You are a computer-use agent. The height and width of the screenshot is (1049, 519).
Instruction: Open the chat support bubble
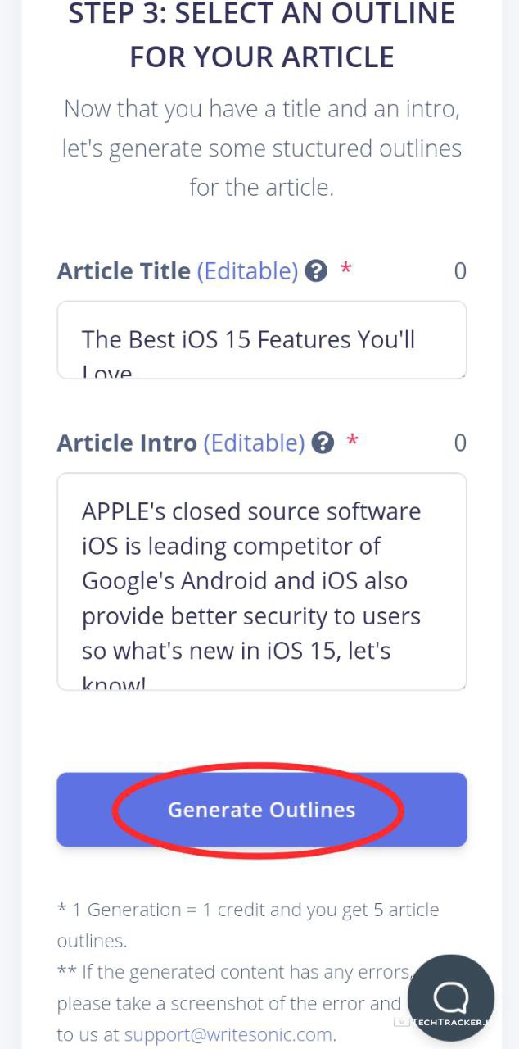451,997
